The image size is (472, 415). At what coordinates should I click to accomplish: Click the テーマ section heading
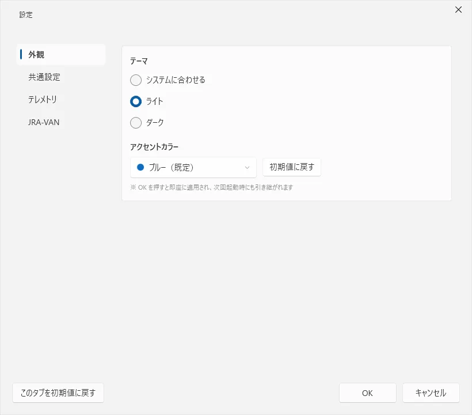(x=139, y=61)
